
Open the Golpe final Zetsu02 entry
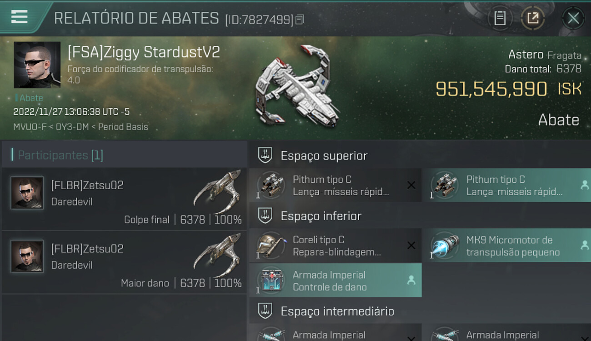(x=124, y=199)
